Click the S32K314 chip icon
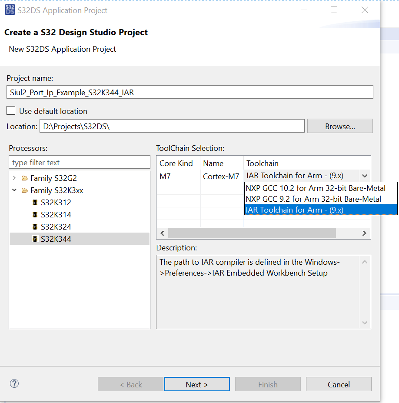 [x=35, y=215]
